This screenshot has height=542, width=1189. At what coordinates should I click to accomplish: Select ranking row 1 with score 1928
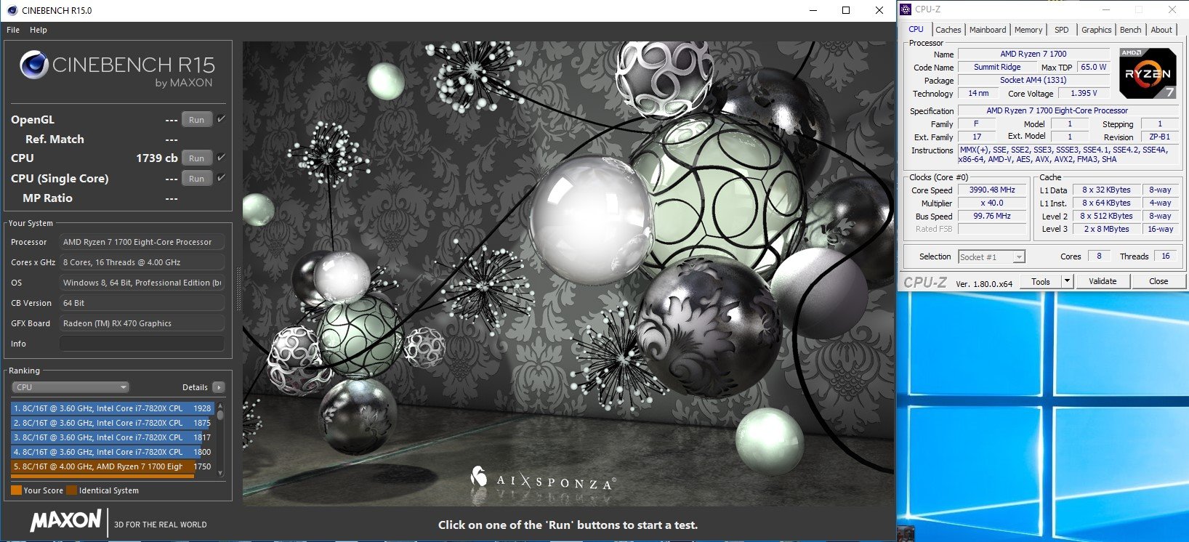(x=112, y=408)
